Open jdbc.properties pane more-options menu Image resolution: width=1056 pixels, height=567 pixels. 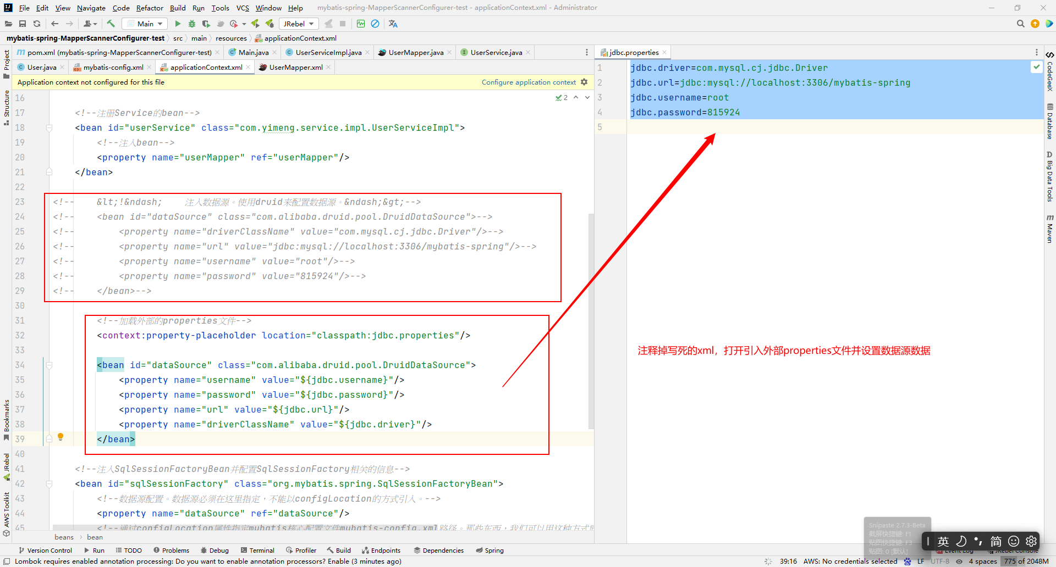(1037, 52)
